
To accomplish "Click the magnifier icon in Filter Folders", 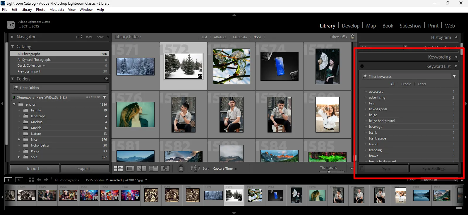I will click(16, 87).
